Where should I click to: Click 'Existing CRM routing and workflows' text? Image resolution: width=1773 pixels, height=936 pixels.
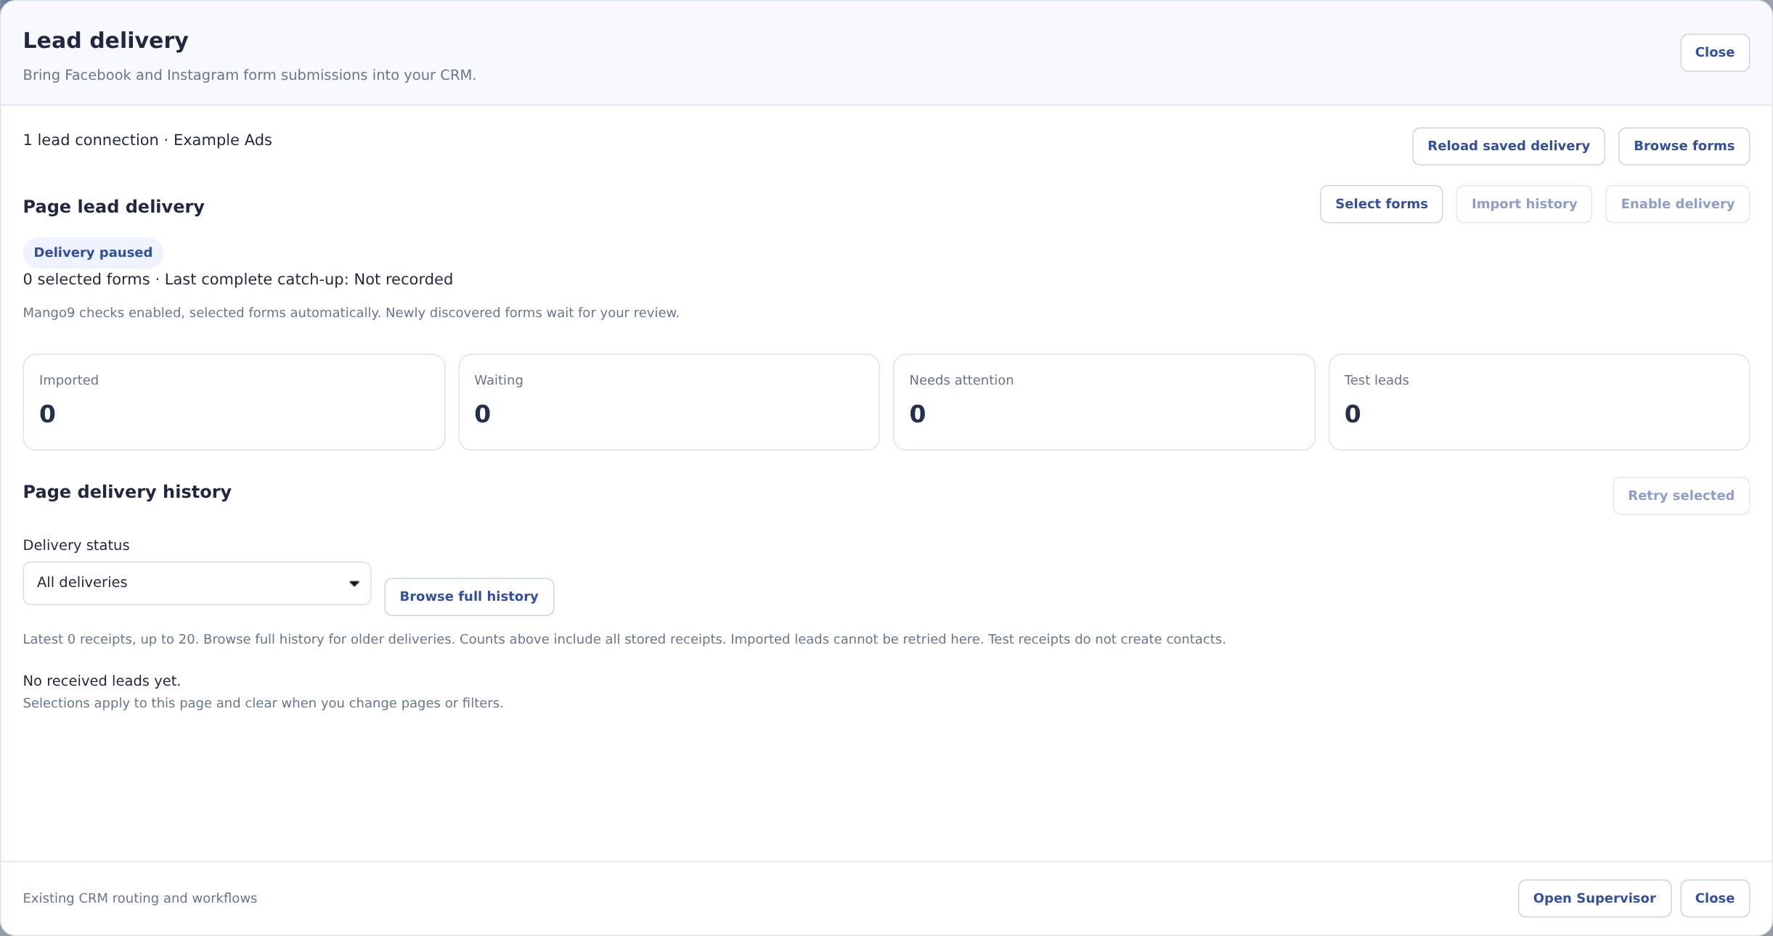point(140,898)
